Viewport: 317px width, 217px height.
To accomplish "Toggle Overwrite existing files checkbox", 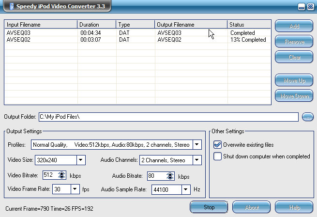I will pos(218,144).
